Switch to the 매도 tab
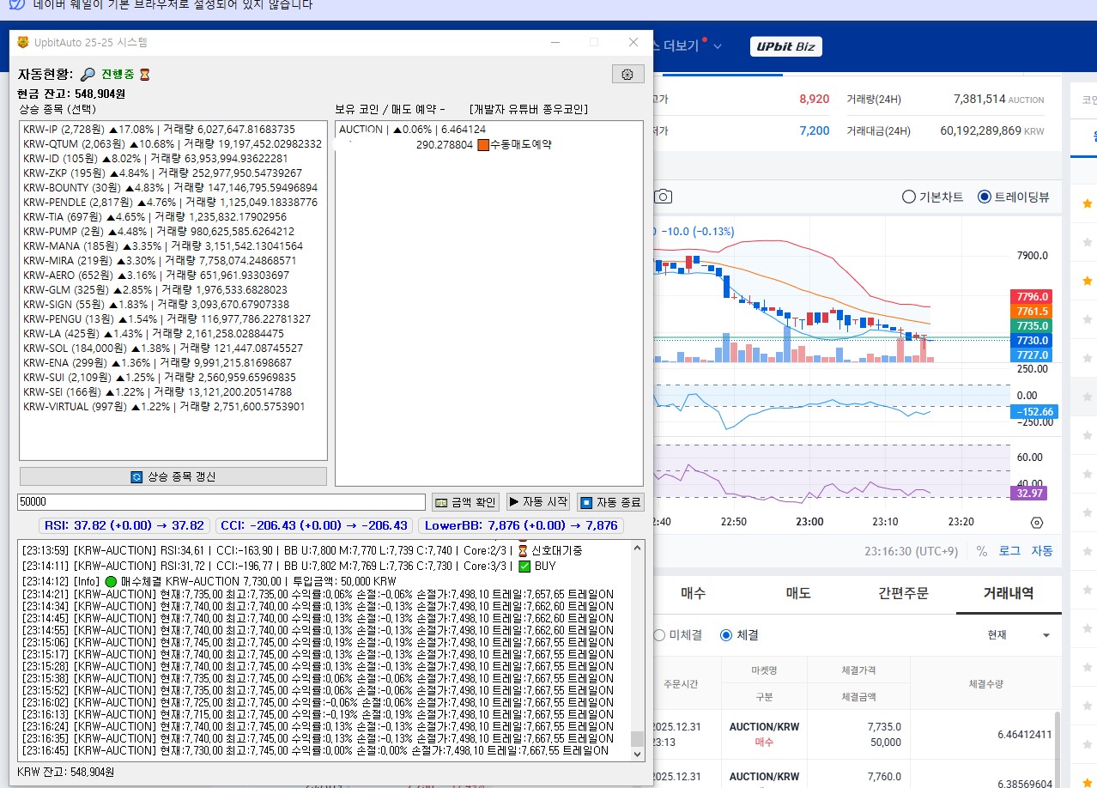Screen dimensions: 1097x788 click(798, 593)
